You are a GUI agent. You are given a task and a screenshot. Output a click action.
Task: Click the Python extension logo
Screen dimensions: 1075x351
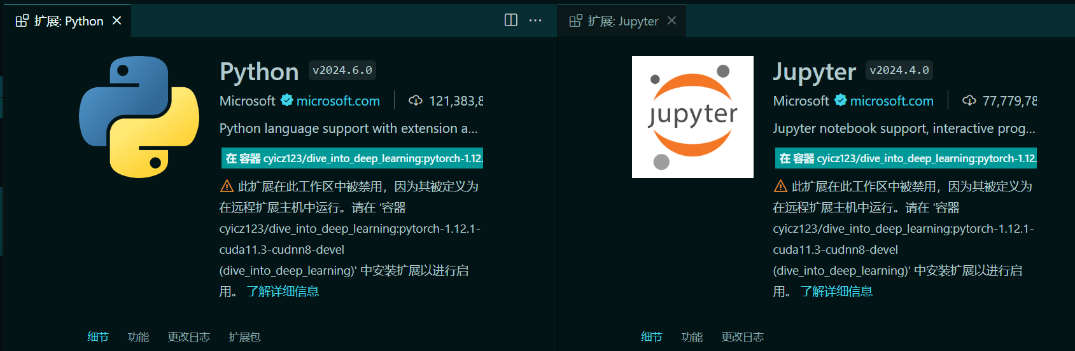(139, 117)
